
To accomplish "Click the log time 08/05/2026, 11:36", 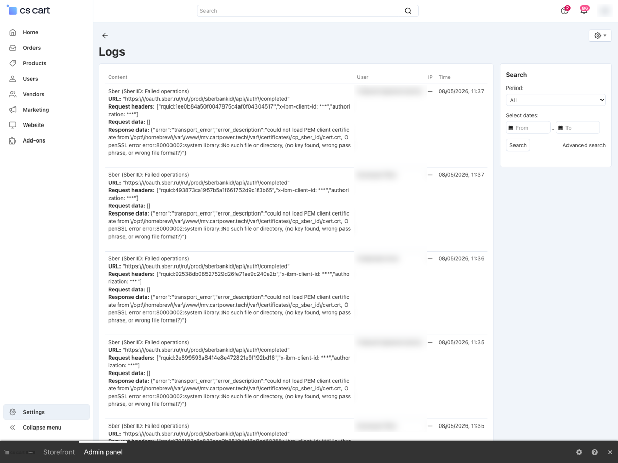I will pyautogui.click(x=461, y=259).
